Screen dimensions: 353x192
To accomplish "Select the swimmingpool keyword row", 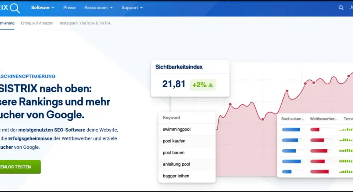I will [187, 129].
